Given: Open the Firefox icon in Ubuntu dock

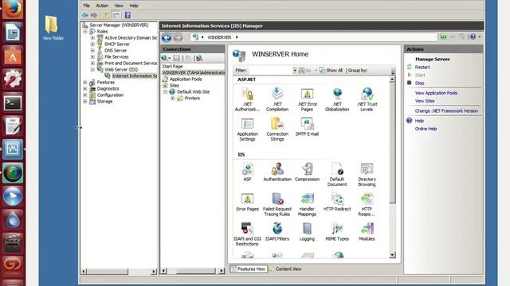Looking at the screenshot, I should [13, 9].
